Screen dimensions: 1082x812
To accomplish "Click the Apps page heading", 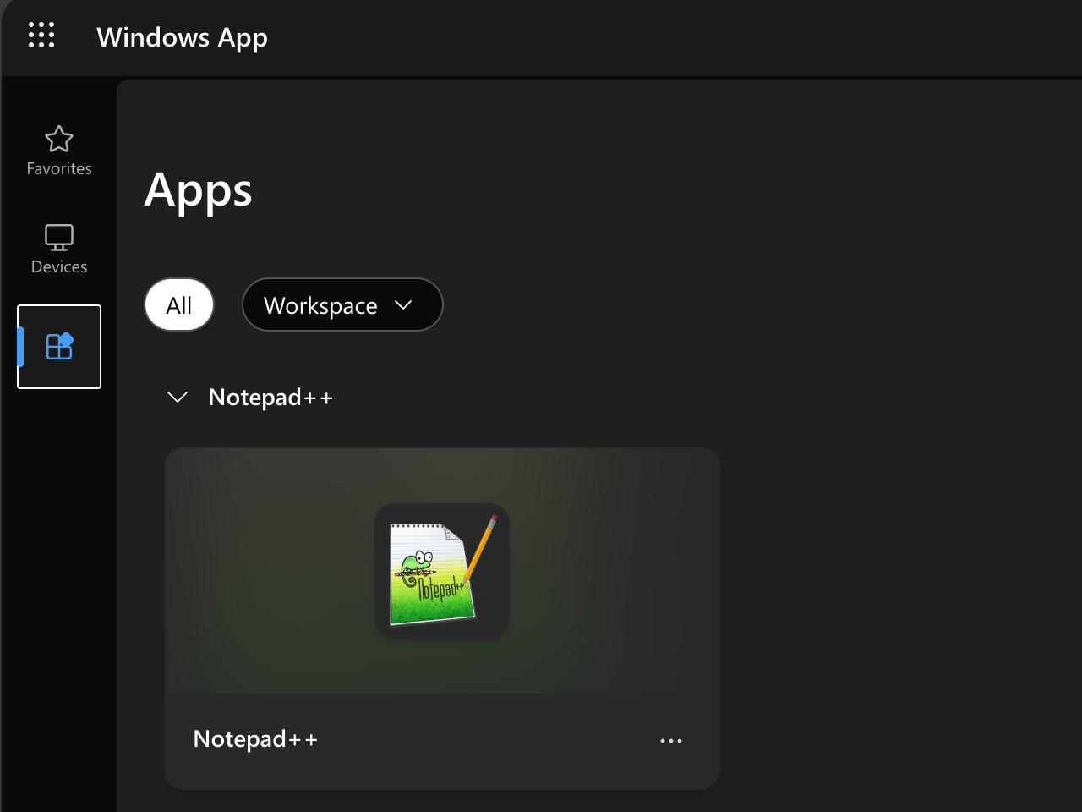I will [x=199, y=190].
